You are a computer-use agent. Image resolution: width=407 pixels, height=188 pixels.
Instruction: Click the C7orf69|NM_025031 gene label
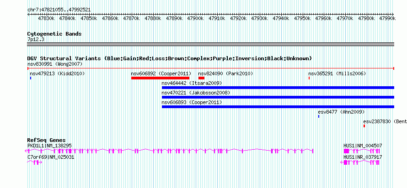pyautogui.click(x=51, y=157)
